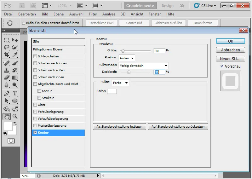The image size is (252, 179).
Task: Select the Quick Selection tool
Action: coord(15,47)
